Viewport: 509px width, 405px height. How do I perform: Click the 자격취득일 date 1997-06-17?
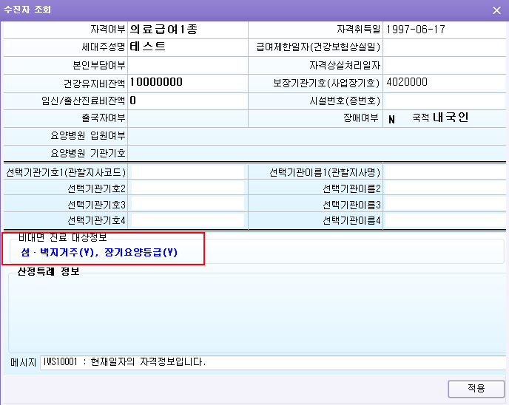pyautogui.click(x=414, y=30)
